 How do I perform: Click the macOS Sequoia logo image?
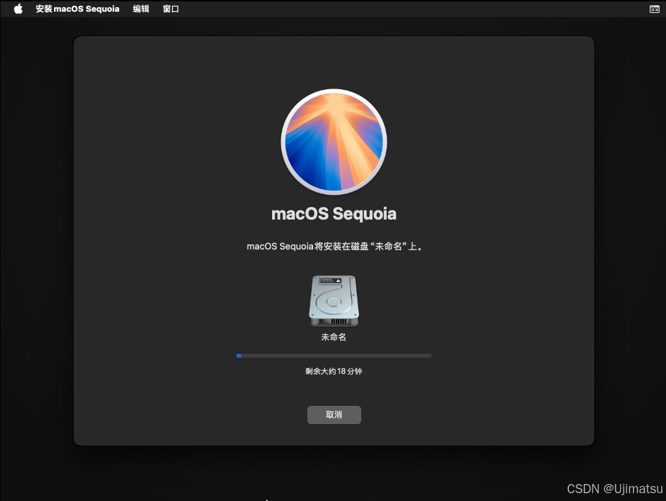point(334,142)
